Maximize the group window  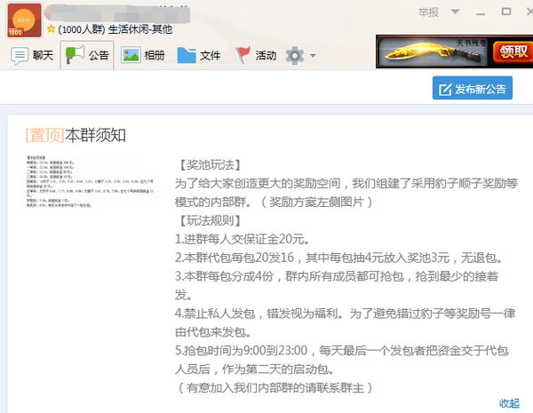point(506,12)
